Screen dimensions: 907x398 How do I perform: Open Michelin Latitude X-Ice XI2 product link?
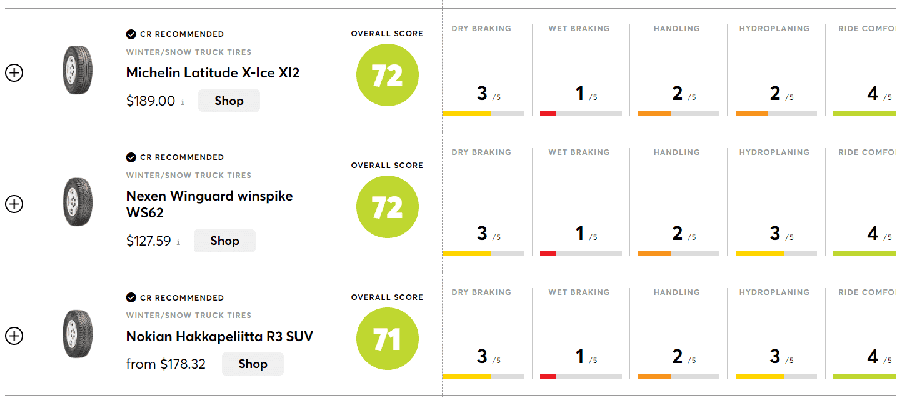213,73
